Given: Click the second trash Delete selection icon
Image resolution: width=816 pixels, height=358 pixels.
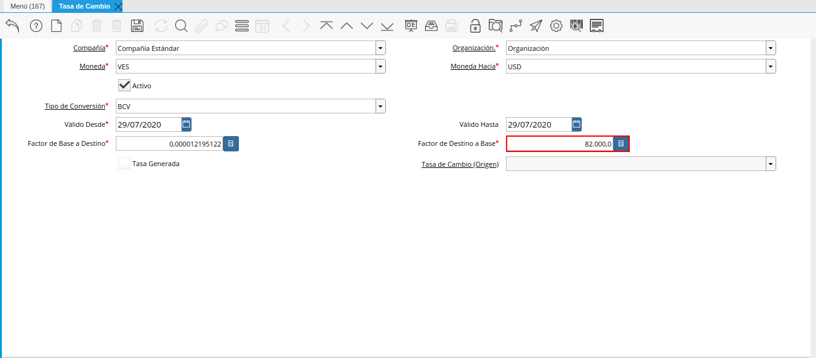Looking at the screenshot, I should click(x=117, y=26).
